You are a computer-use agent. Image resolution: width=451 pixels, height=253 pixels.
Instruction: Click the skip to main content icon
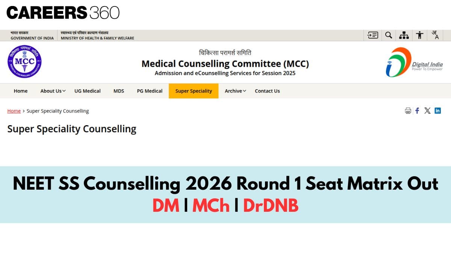(373, 35)
